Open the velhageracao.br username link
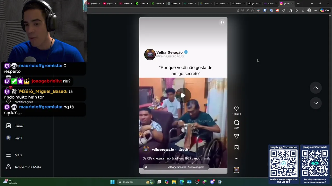 click(x=163, y=150)
